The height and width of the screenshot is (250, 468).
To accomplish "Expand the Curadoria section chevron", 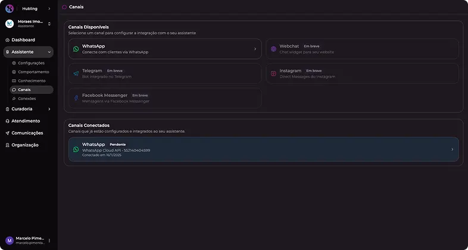I will tap(49, 109).
